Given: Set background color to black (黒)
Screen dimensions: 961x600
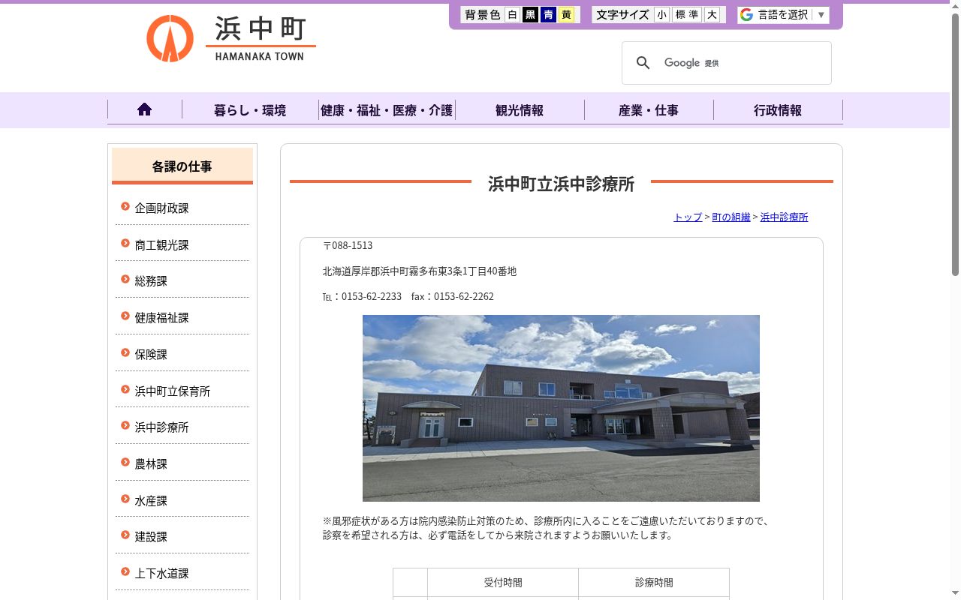Looking at the screenshot, I should pos(530,15).
